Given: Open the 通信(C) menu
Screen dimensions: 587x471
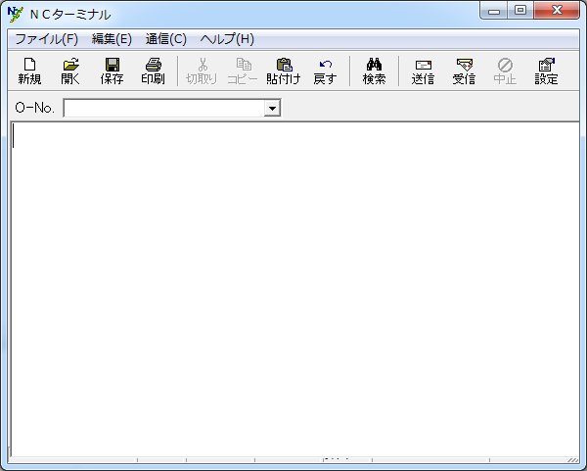Looking at the screenshot, I should click(165, 39).
